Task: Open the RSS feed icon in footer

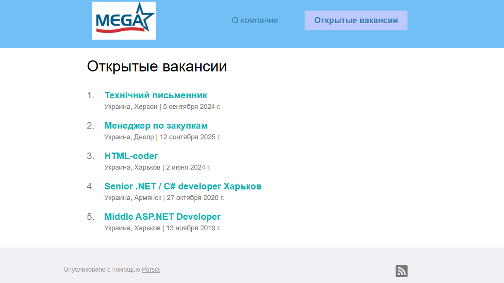Action: point(401,271)
